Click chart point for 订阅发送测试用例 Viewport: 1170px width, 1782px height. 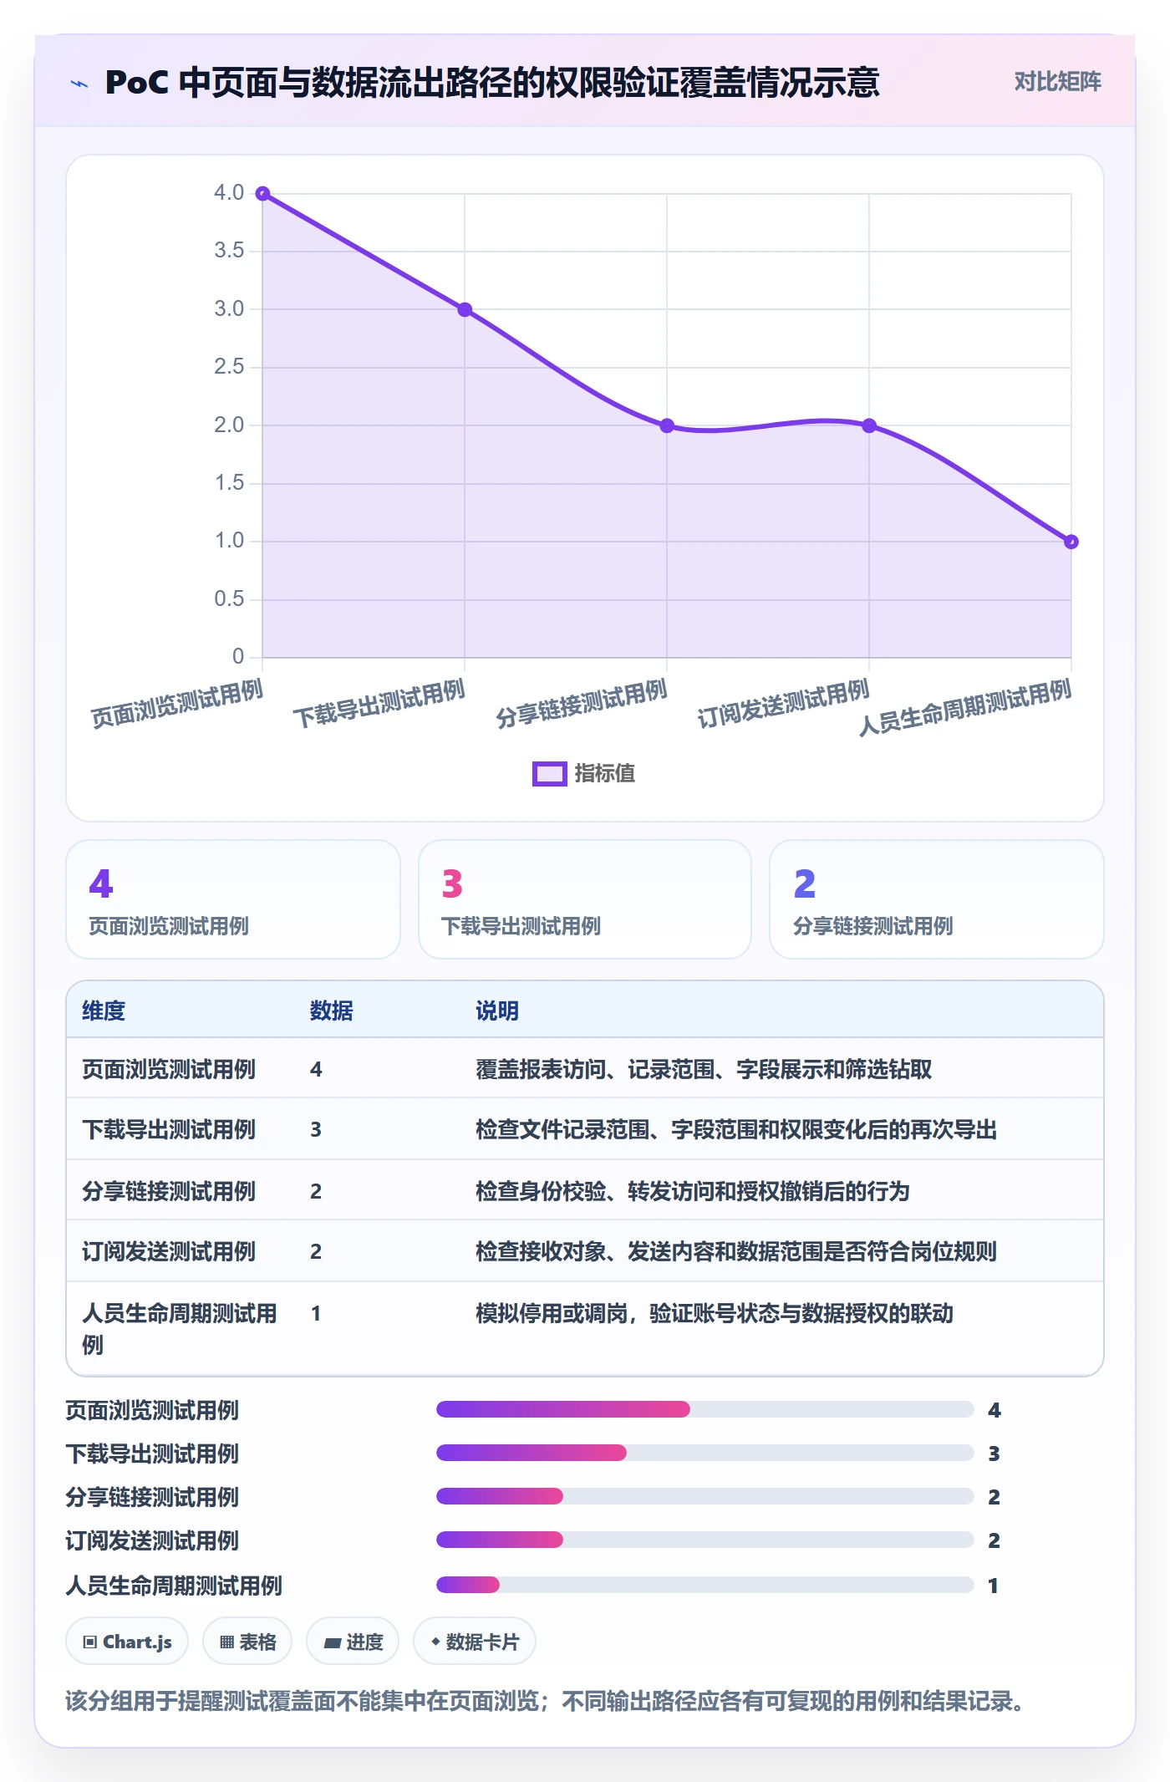click(x=869, y=426)
